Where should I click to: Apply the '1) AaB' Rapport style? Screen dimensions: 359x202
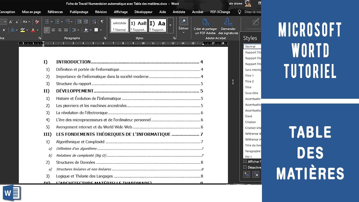tap(138, 25)
